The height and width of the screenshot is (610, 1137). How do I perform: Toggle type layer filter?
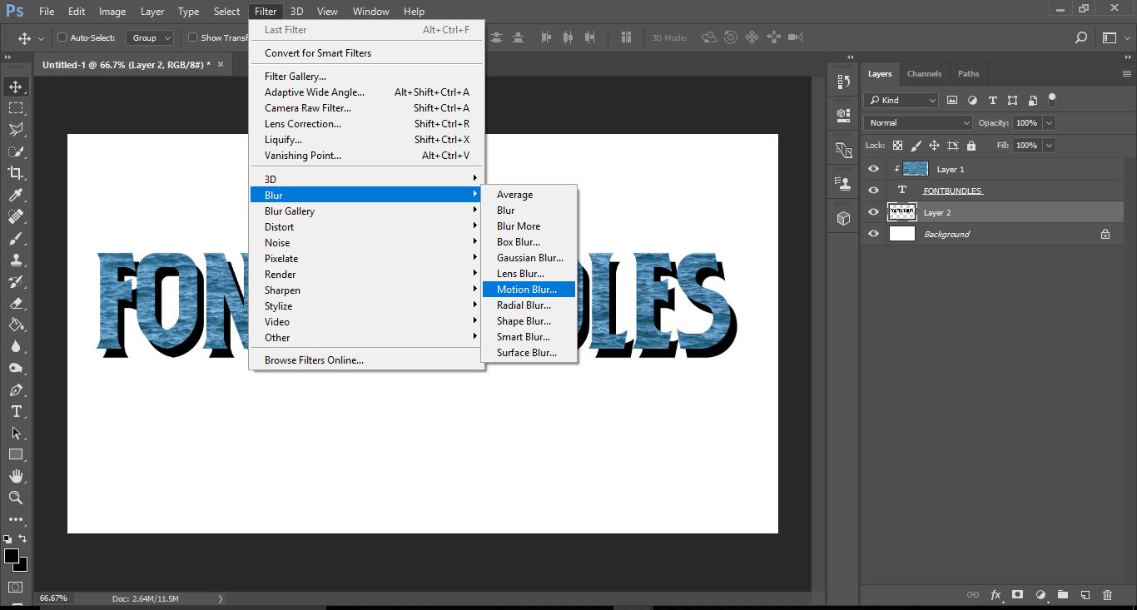pyautogui.click(x=992, y=100)
